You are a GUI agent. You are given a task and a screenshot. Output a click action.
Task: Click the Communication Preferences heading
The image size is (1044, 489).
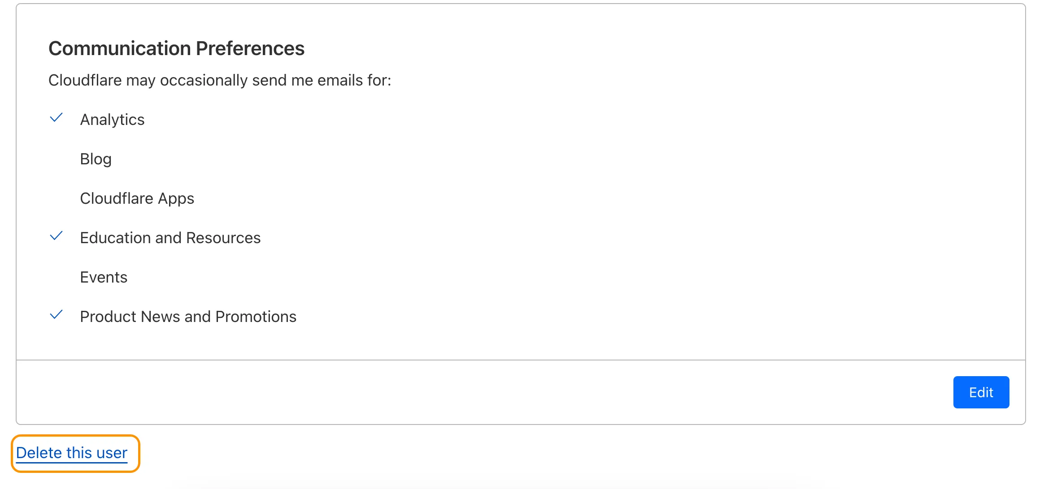177,47
